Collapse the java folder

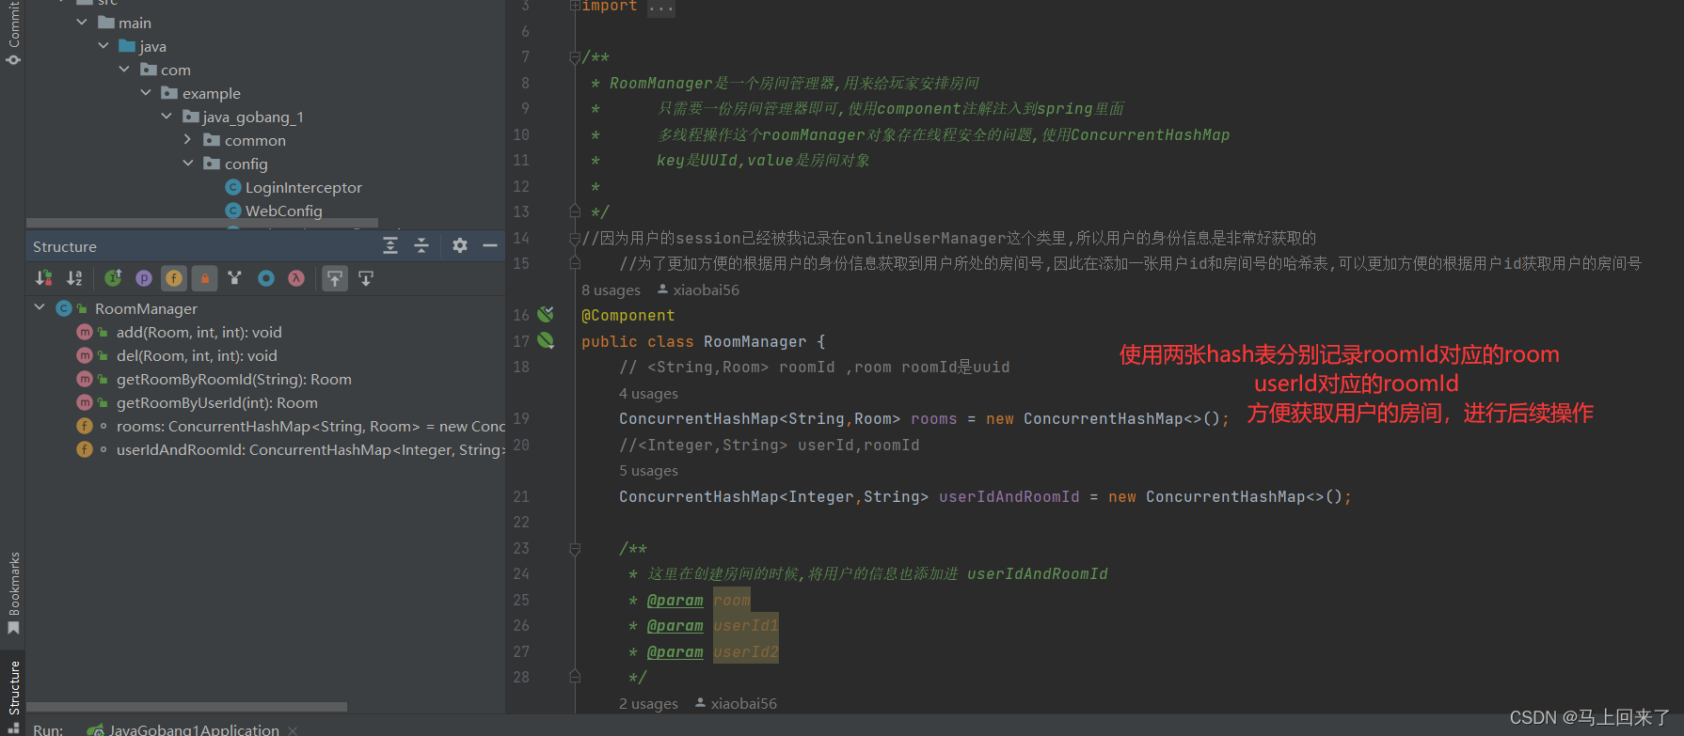coord(103,45)
